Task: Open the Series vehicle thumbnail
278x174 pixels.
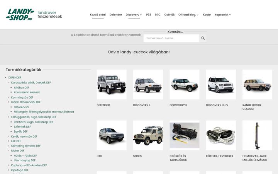Action: (148, 135)
